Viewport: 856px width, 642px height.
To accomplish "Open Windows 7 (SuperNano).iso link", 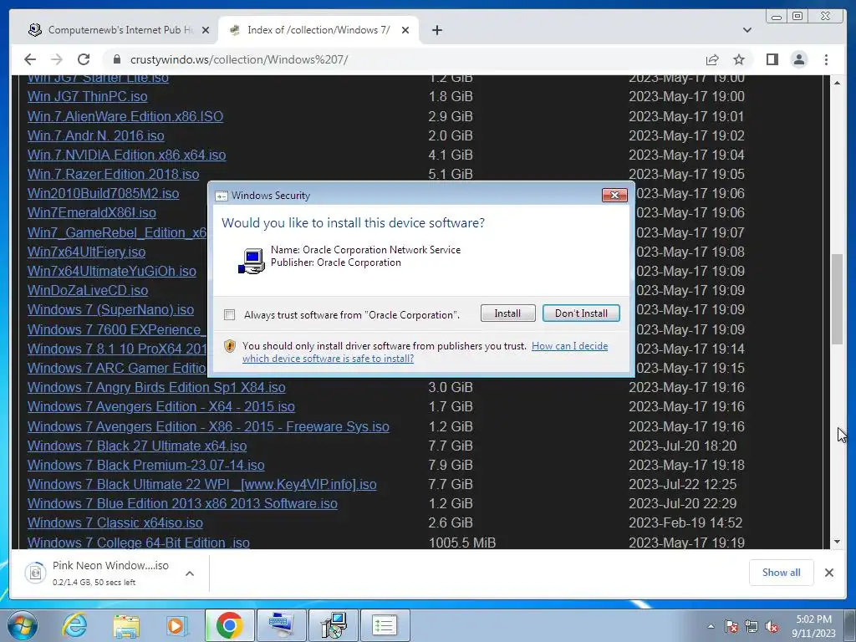I will tap(110, 310).
